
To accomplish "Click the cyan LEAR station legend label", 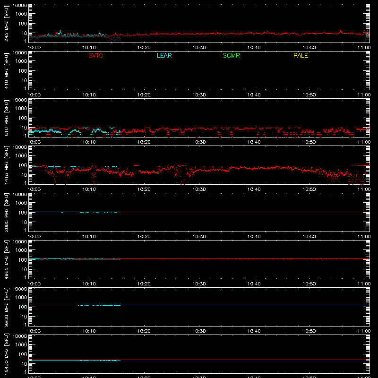I will [164, 55].
